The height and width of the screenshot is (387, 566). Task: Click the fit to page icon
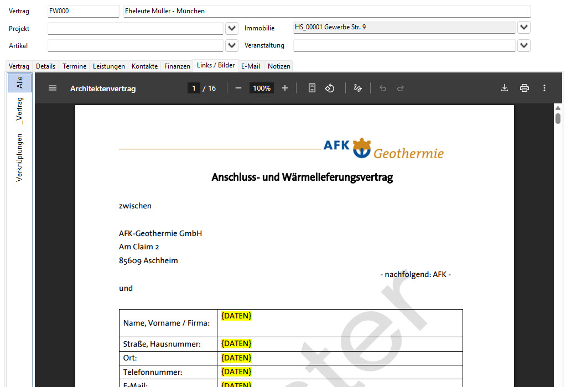312,88
